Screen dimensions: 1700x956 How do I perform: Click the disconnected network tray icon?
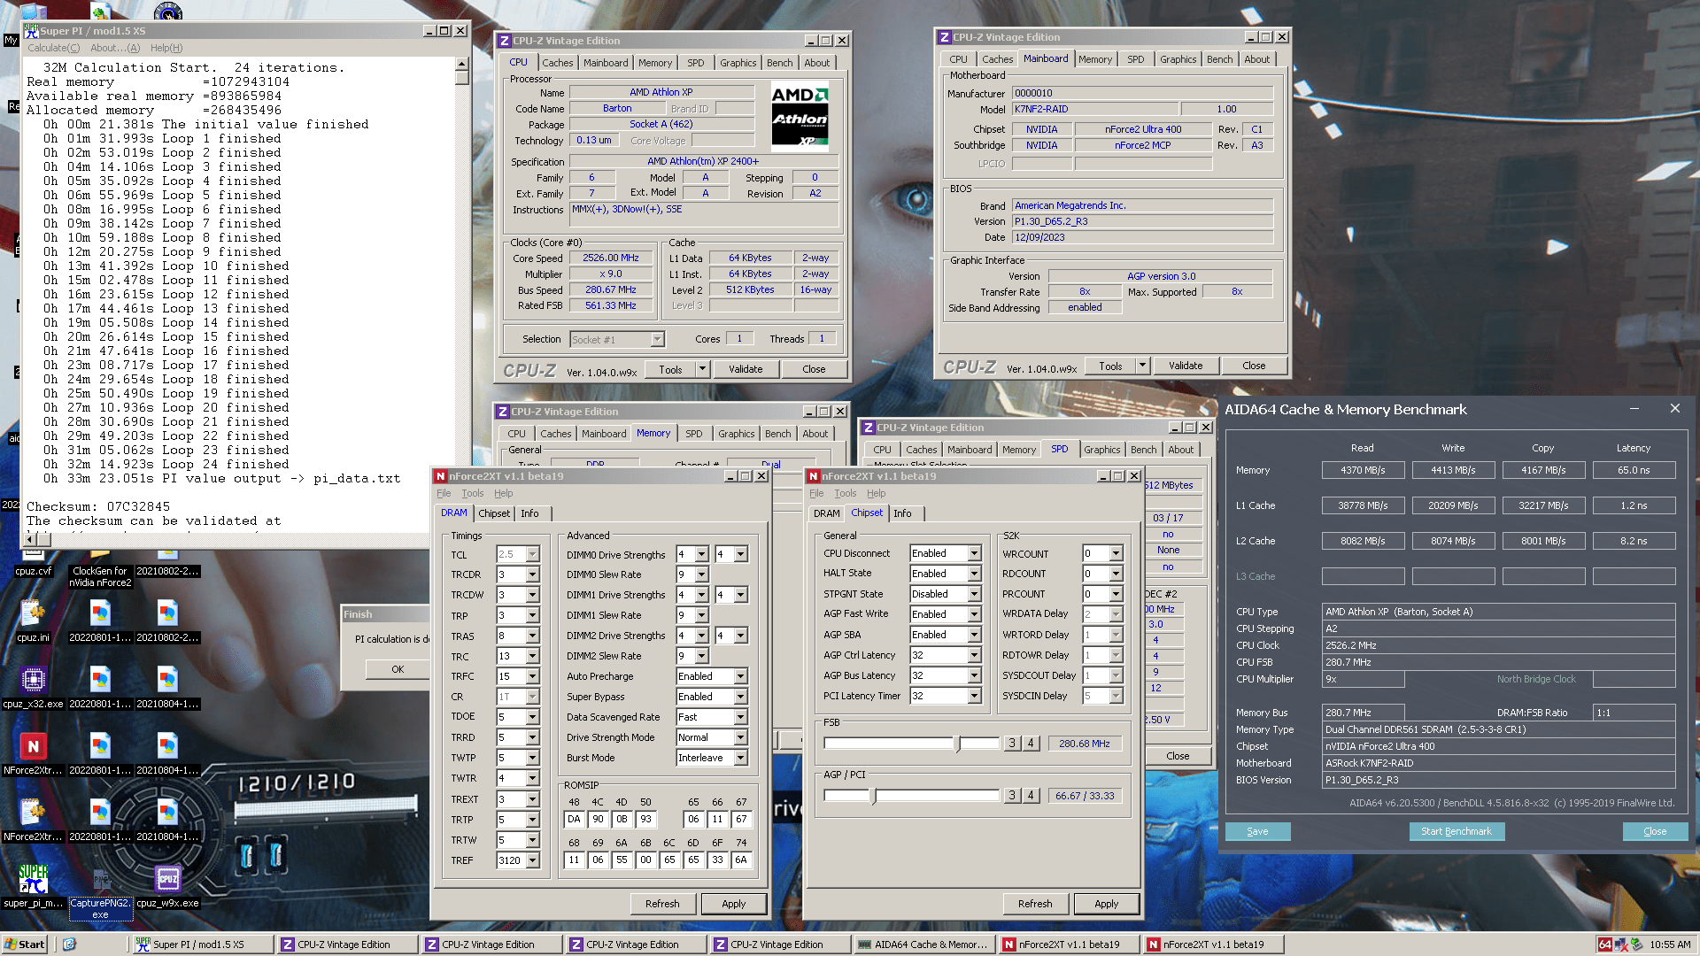1620,944
